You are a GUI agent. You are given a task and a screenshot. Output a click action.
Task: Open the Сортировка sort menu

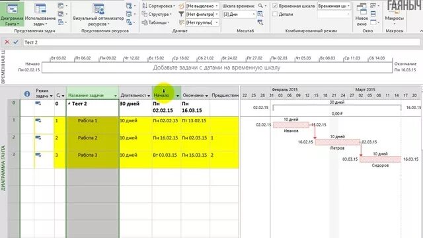[159, 6]
